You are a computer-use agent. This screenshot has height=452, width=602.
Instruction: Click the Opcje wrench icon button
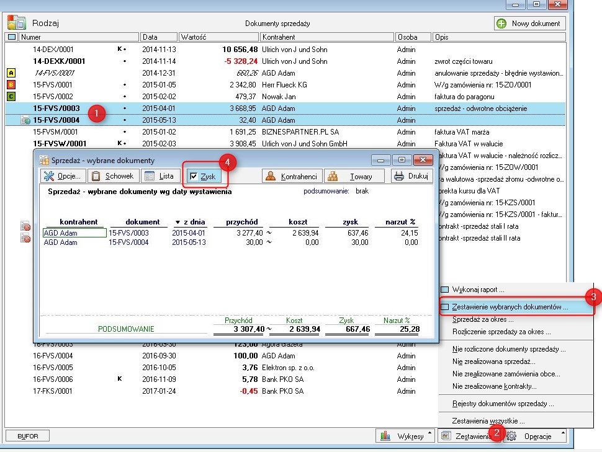click(x=62, y=176)
